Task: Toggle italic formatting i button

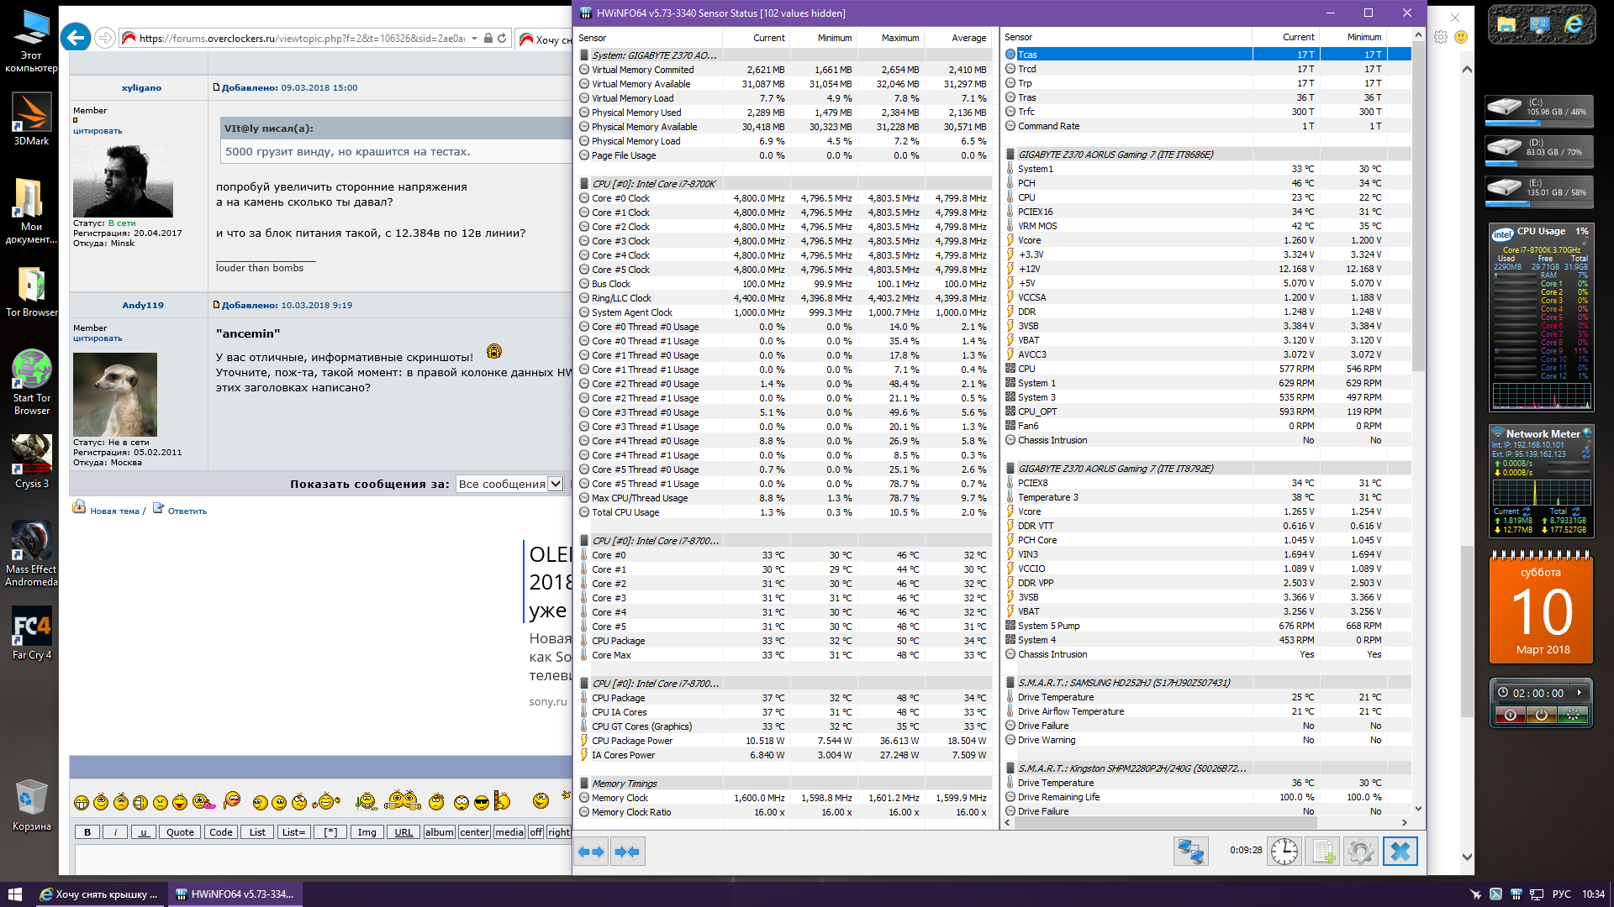Action: pos(115,832)
